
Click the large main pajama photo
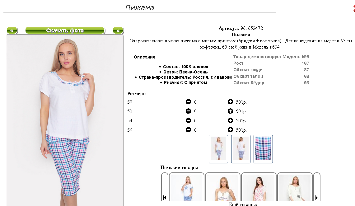(x=65, y=120)
